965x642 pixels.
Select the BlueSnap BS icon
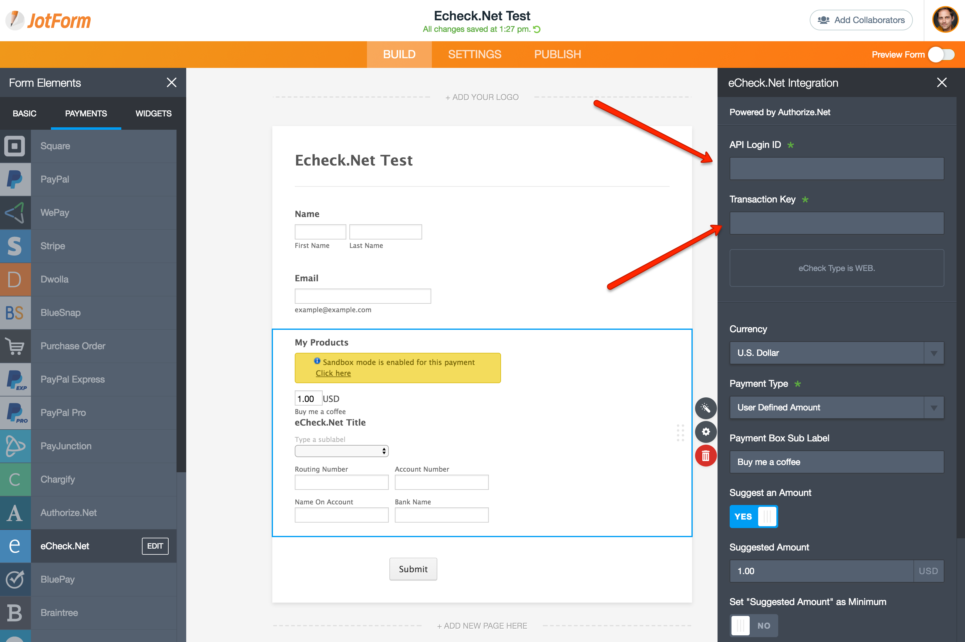15,313
